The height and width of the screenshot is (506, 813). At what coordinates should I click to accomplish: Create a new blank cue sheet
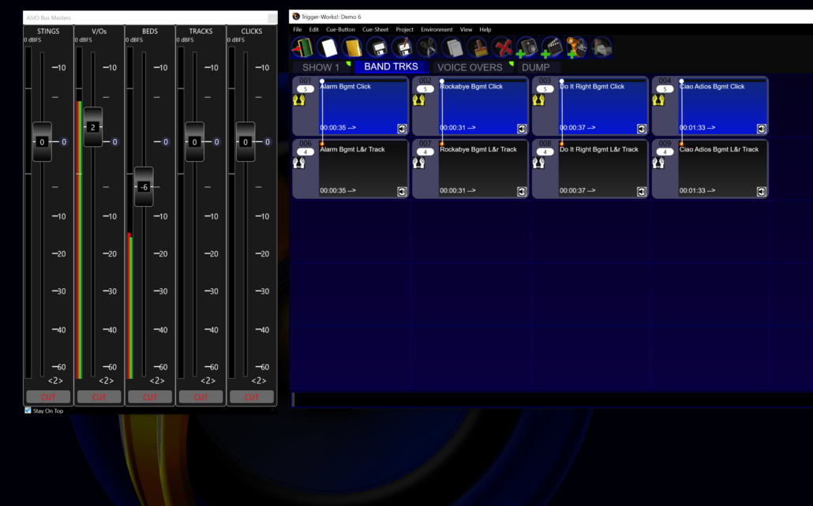point(328,47)
